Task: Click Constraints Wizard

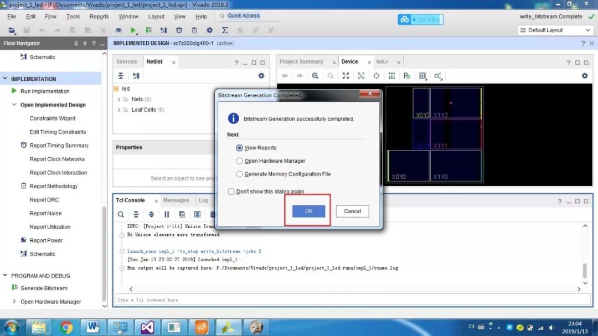Action: 52,118
